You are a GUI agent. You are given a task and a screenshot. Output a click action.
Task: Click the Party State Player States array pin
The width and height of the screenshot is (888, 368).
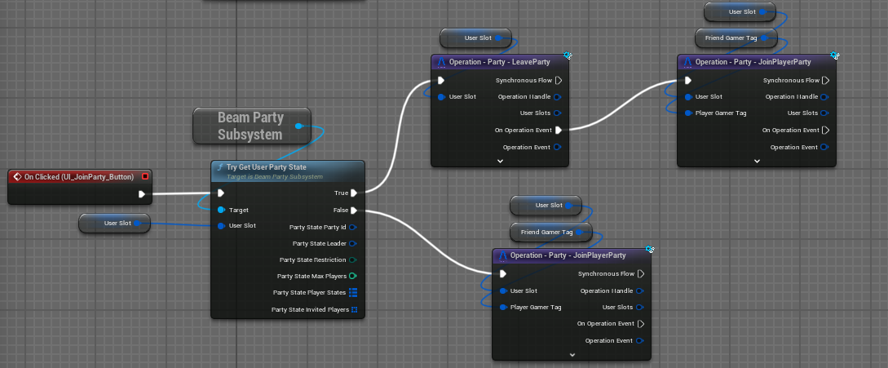click(x=353, y=292)
